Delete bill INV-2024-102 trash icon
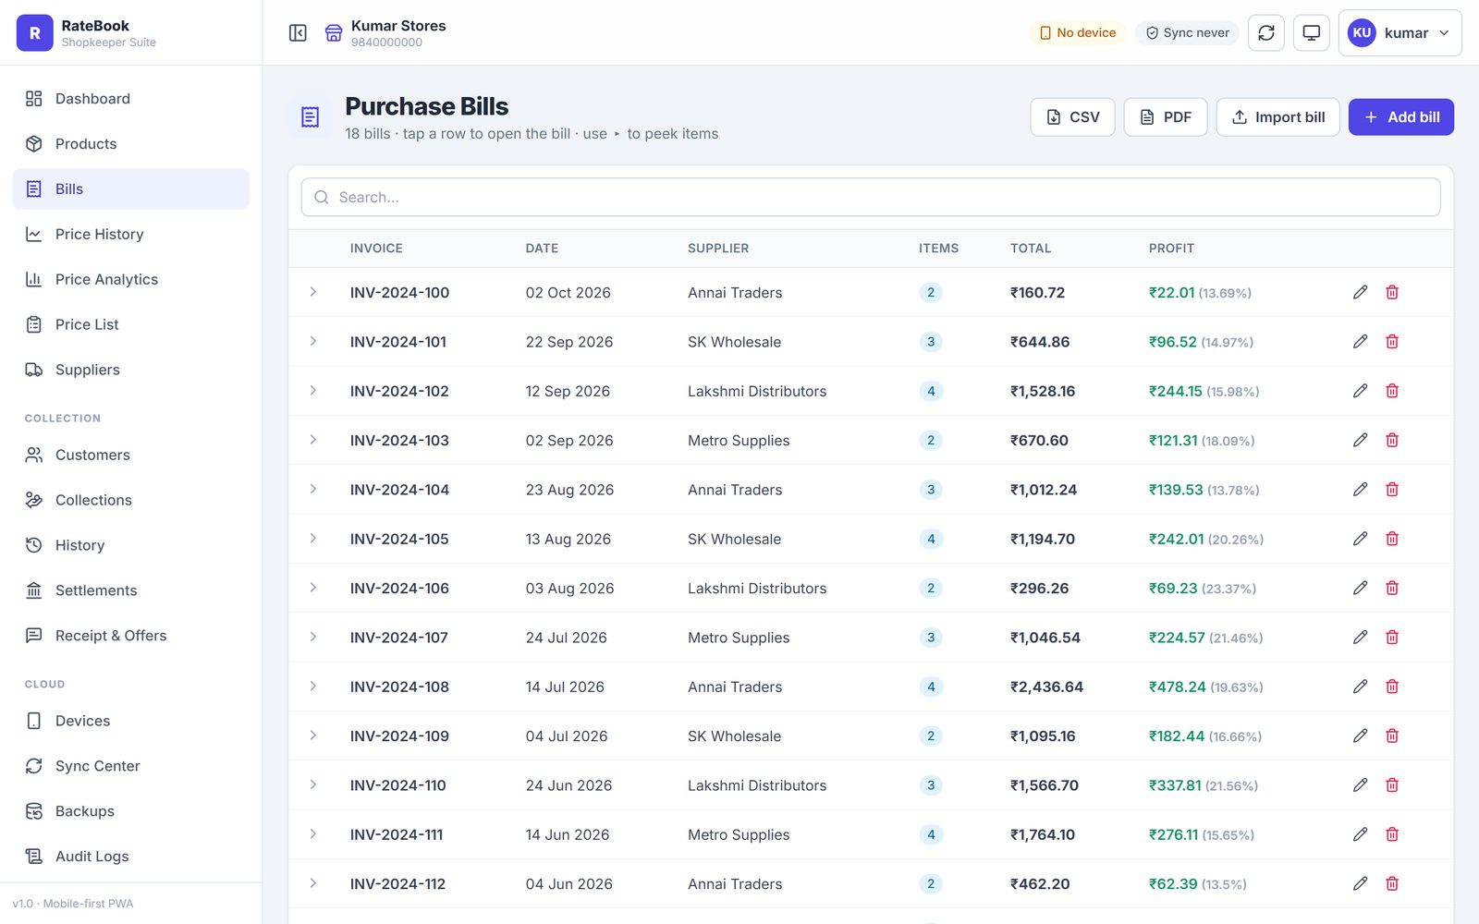The height and width of the screenshot is (924, 1479). click(x=1392, y=391)
